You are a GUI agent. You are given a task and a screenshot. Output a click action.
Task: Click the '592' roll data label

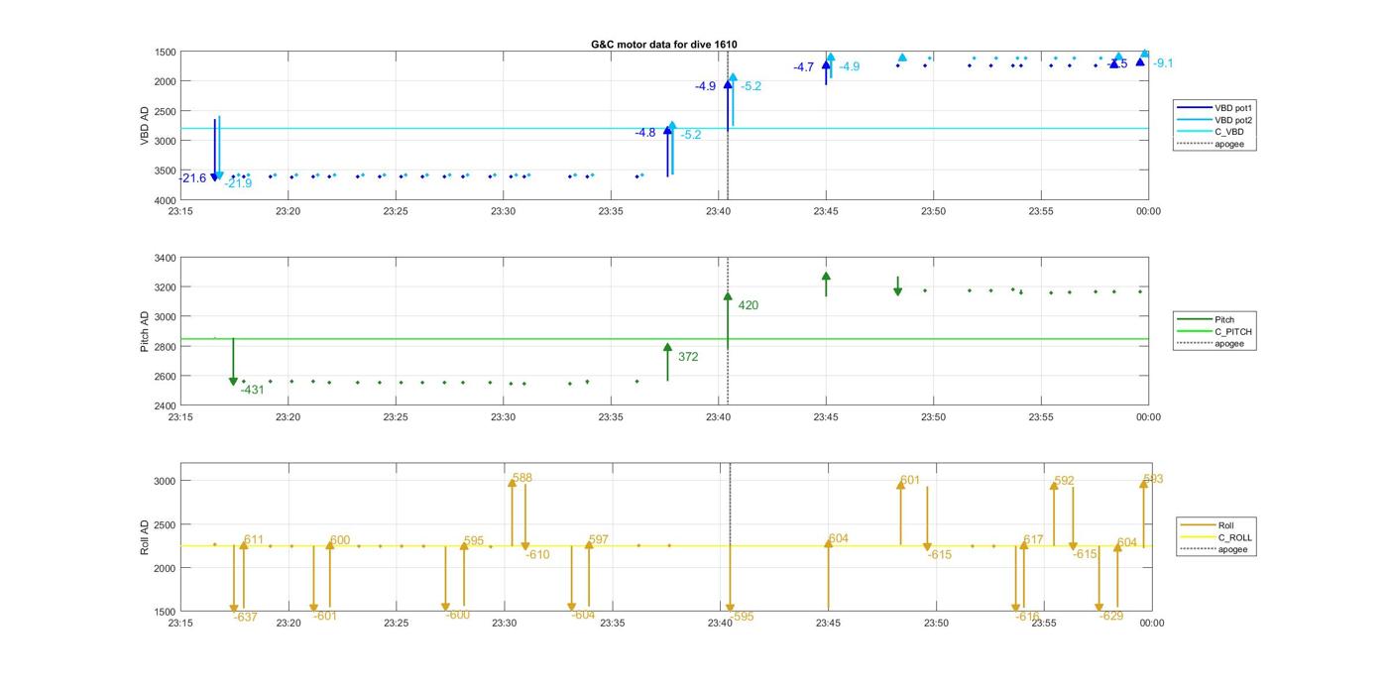[x=1064, y=481]
